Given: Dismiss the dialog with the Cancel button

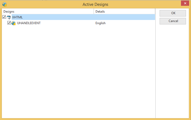Looking at the screenshot, I should click(x=173, y=21).
